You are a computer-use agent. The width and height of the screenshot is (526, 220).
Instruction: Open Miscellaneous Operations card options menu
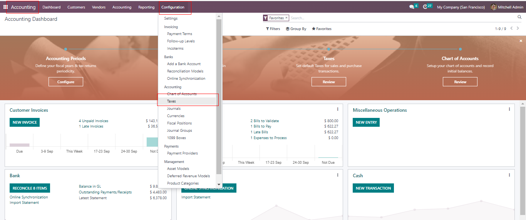click(509, 109)
